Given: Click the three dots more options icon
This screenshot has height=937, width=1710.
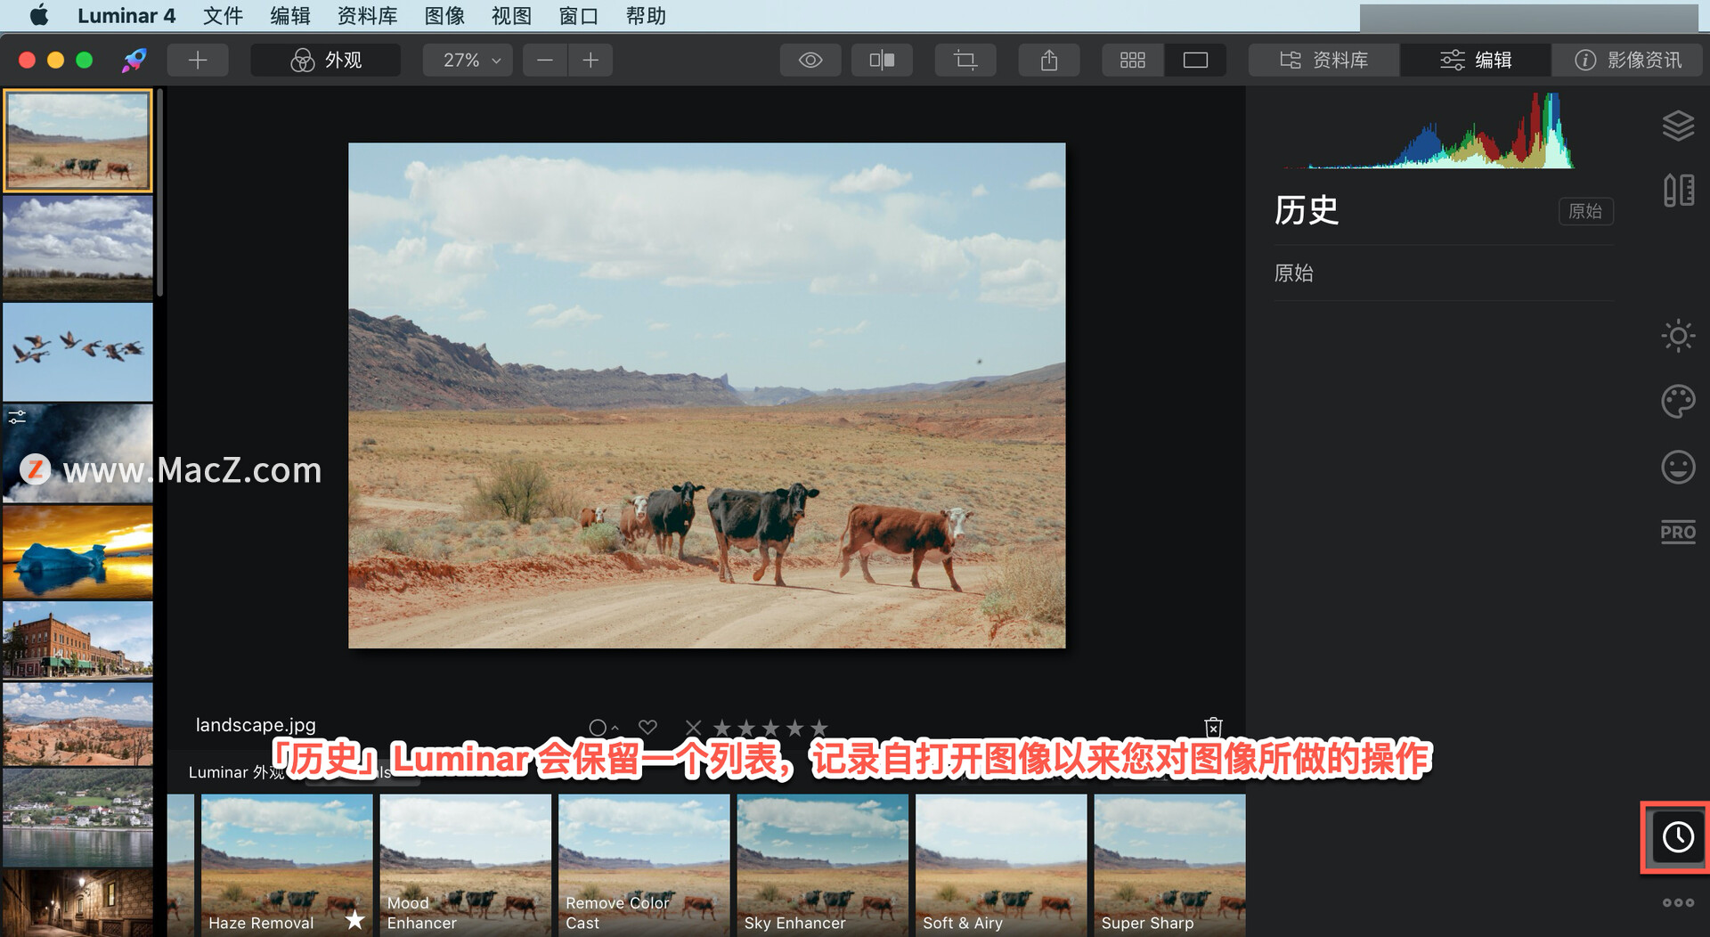Looking at the screenshot, I should pos(1678,902).
